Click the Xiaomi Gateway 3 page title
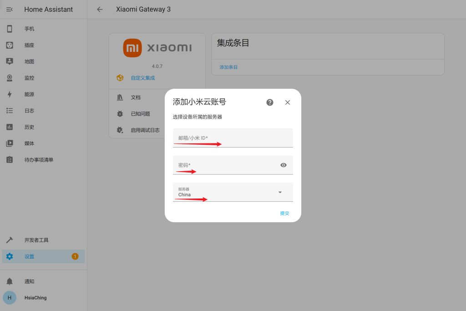 (x=143, y=10)
